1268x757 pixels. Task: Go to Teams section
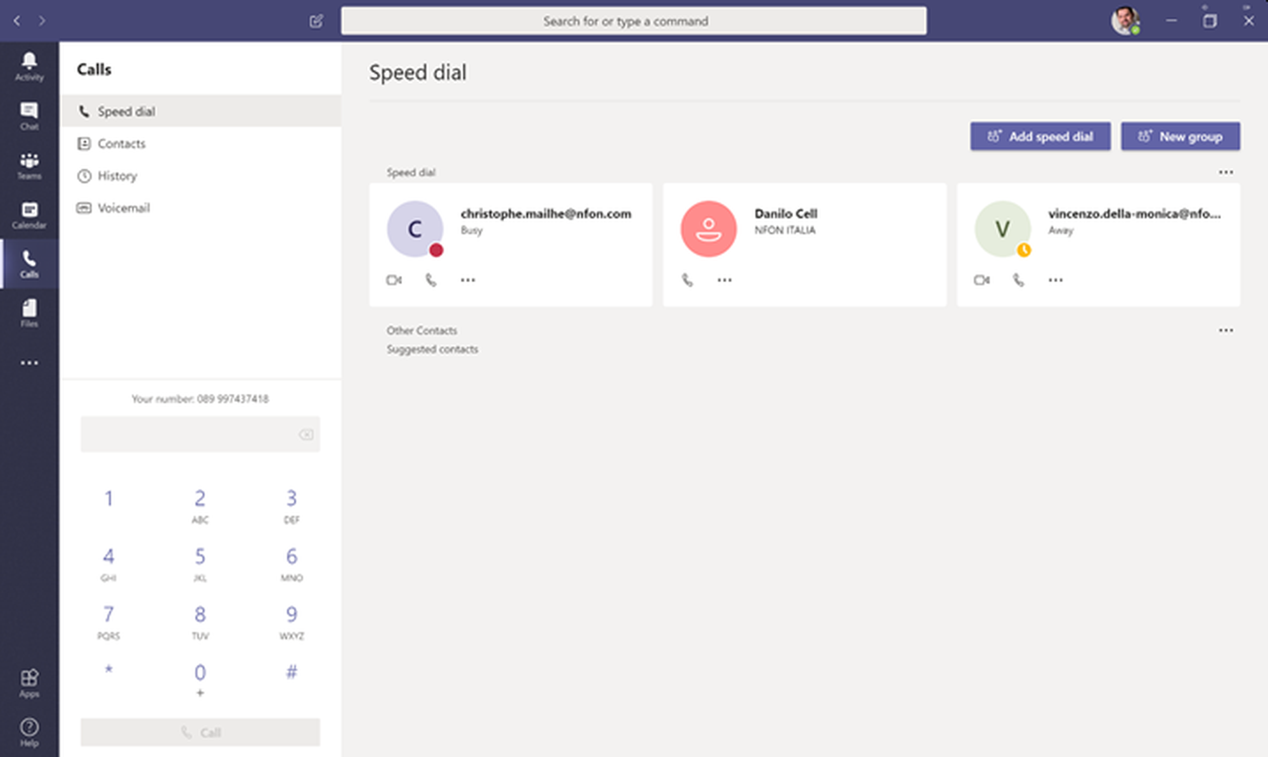point(29,165)
